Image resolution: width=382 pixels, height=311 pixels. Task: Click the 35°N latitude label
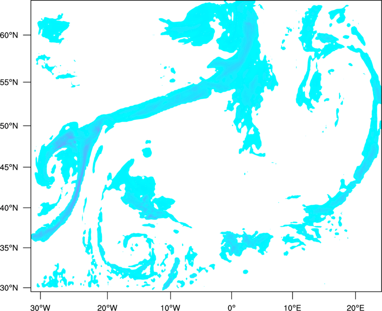pyautogui.click(x=9, y=248)
